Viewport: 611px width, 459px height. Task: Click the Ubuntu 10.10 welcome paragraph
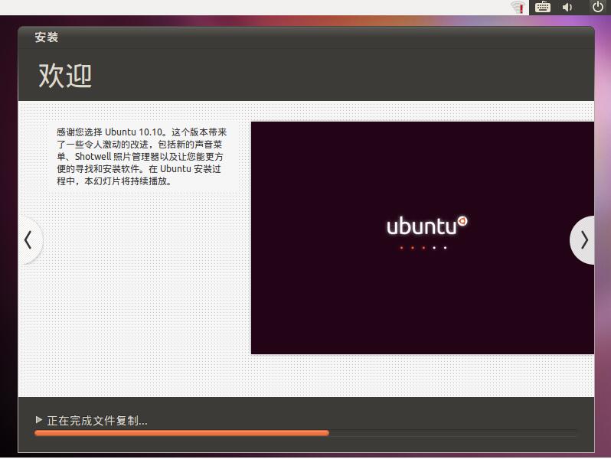[x=142, y=157]
